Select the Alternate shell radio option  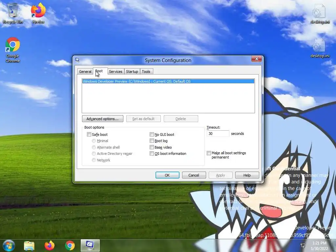(x=94, y=147)
